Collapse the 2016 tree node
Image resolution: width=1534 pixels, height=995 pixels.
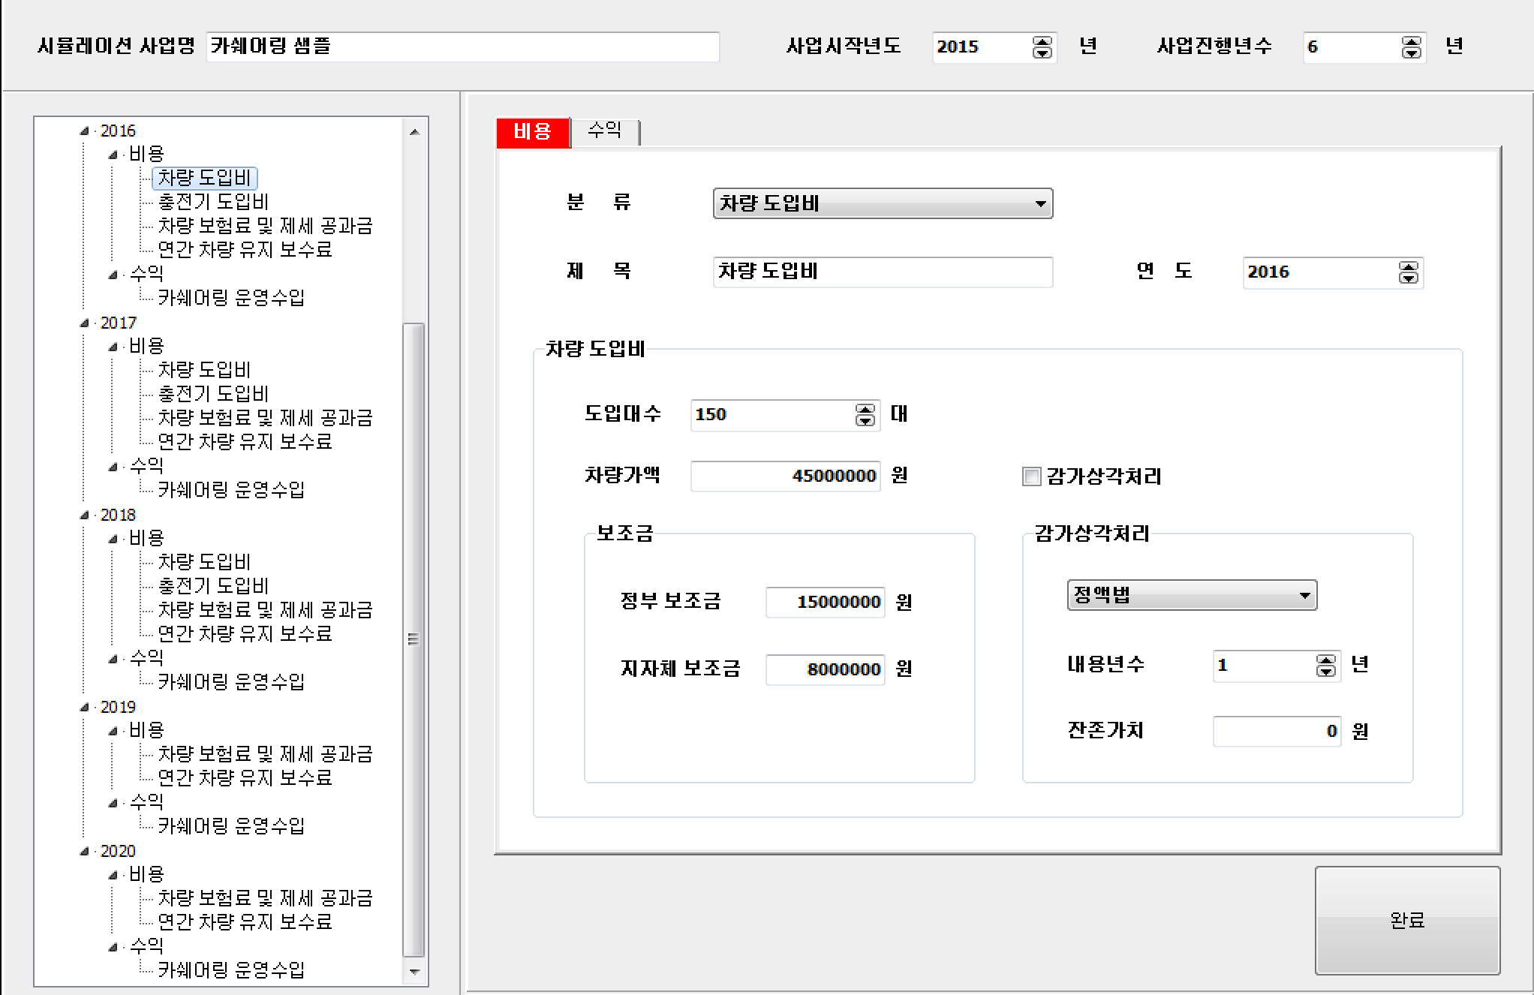(85, 131)
